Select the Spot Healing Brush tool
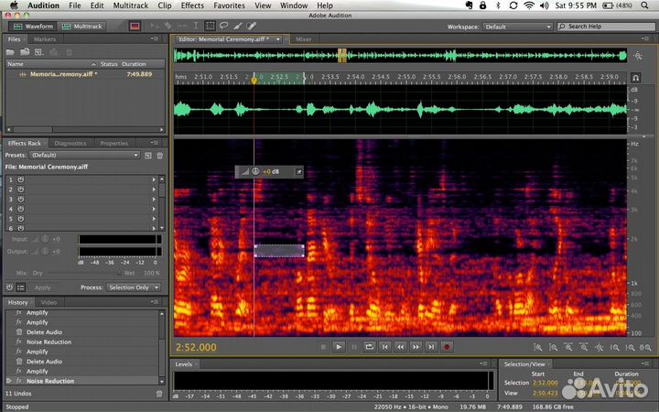This screenshot has width=659, height=412. (252, 27)
